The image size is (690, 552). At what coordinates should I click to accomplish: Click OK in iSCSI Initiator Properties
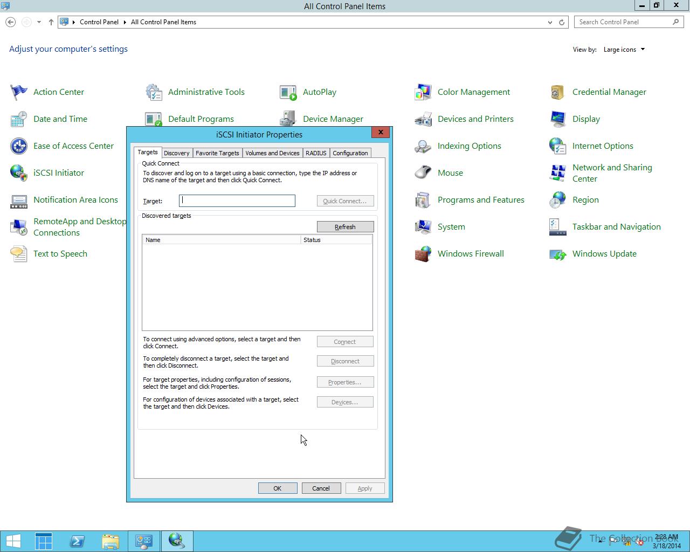[x=278, y=488]
